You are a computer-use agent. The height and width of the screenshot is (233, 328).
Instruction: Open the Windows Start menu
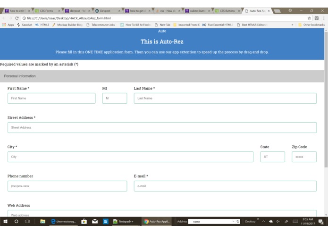coord(6,222)
